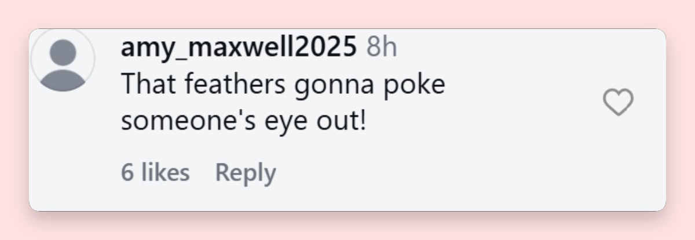Screen dimensions: 695x240
Task: Choose the "6 likes" counter
Action: pyautogui.click(x=155, y=172)
